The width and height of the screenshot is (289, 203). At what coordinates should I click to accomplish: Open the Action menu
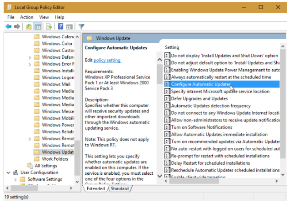pos(27,17)
